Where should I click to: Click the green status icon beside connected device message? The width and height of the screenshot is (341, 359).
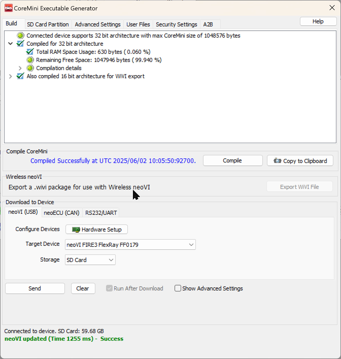point(20,36)
